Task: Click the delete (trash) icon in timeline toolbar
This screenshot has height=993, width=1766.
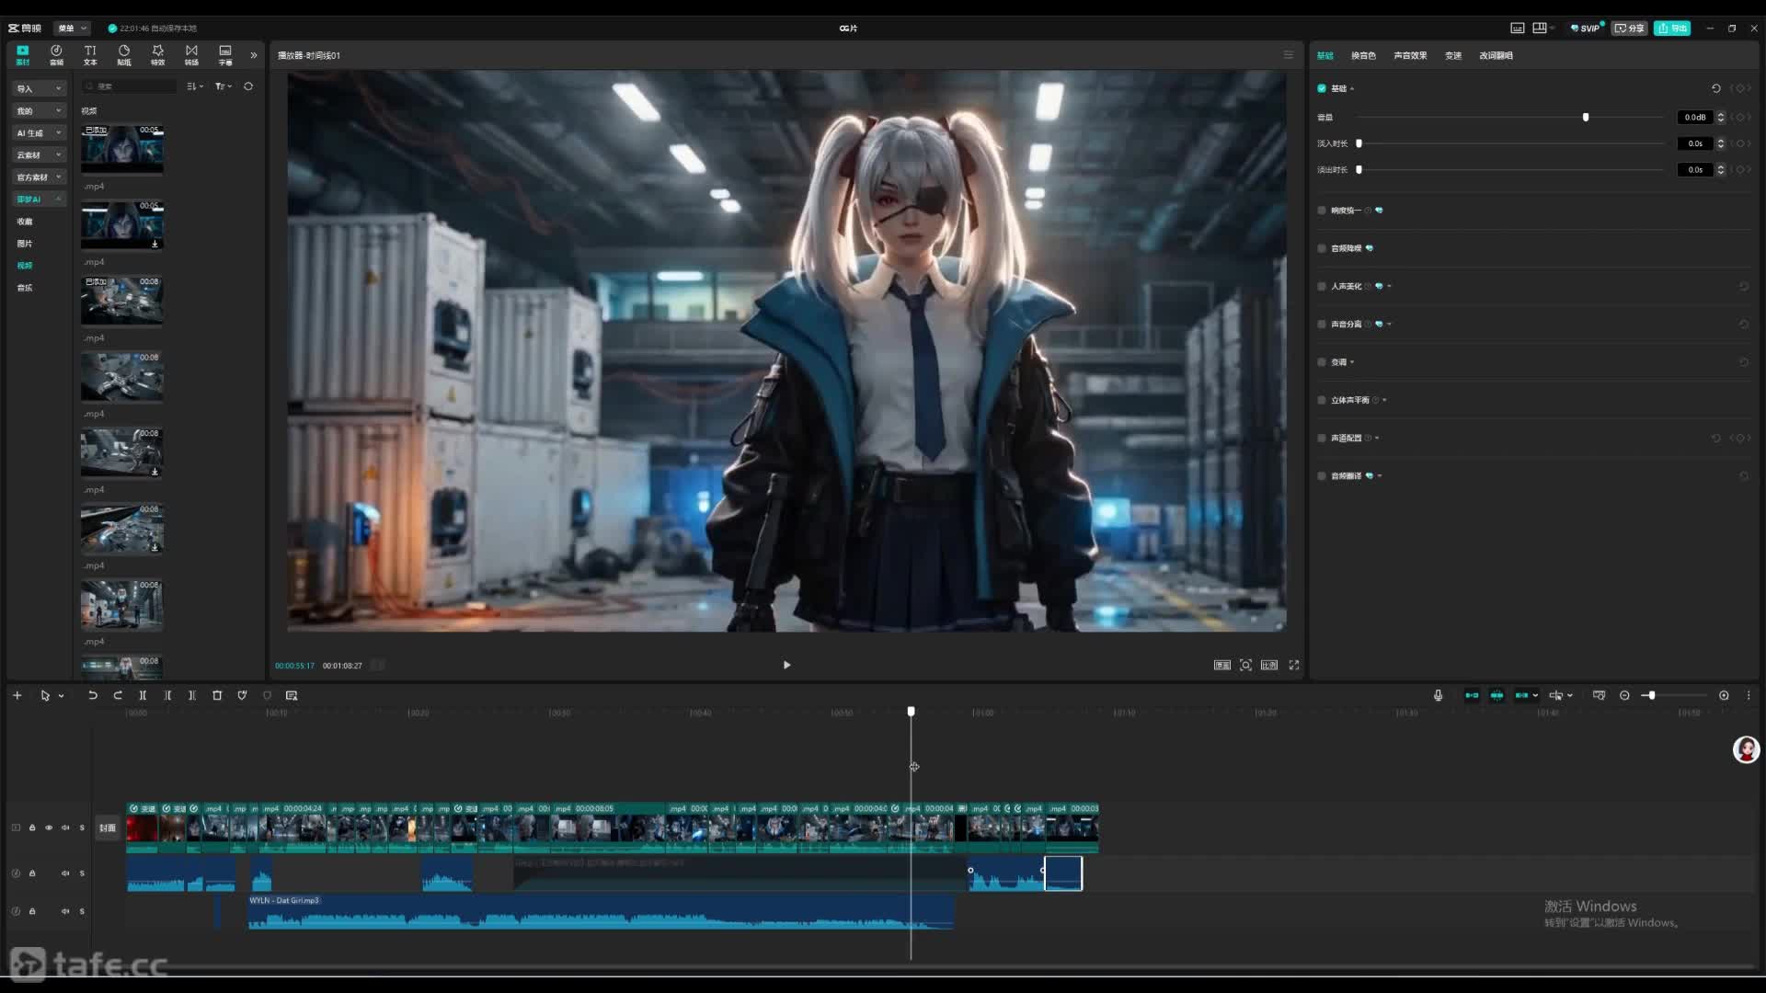Action: click(217, 696)
